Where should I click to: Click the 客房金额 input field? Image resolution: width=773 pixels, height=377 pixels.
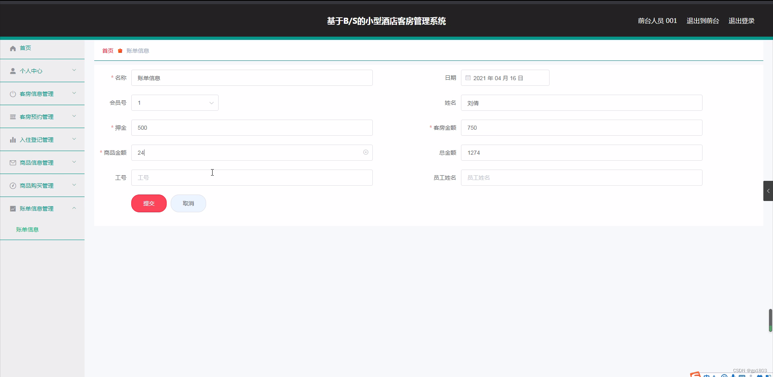click(x=582, y=128)
